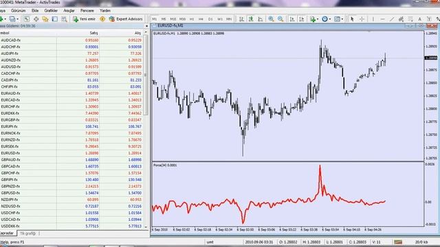This screenshot has height=247, width=440.
Task: Open the Strategy Tester icon
Action: coord(64,19)
